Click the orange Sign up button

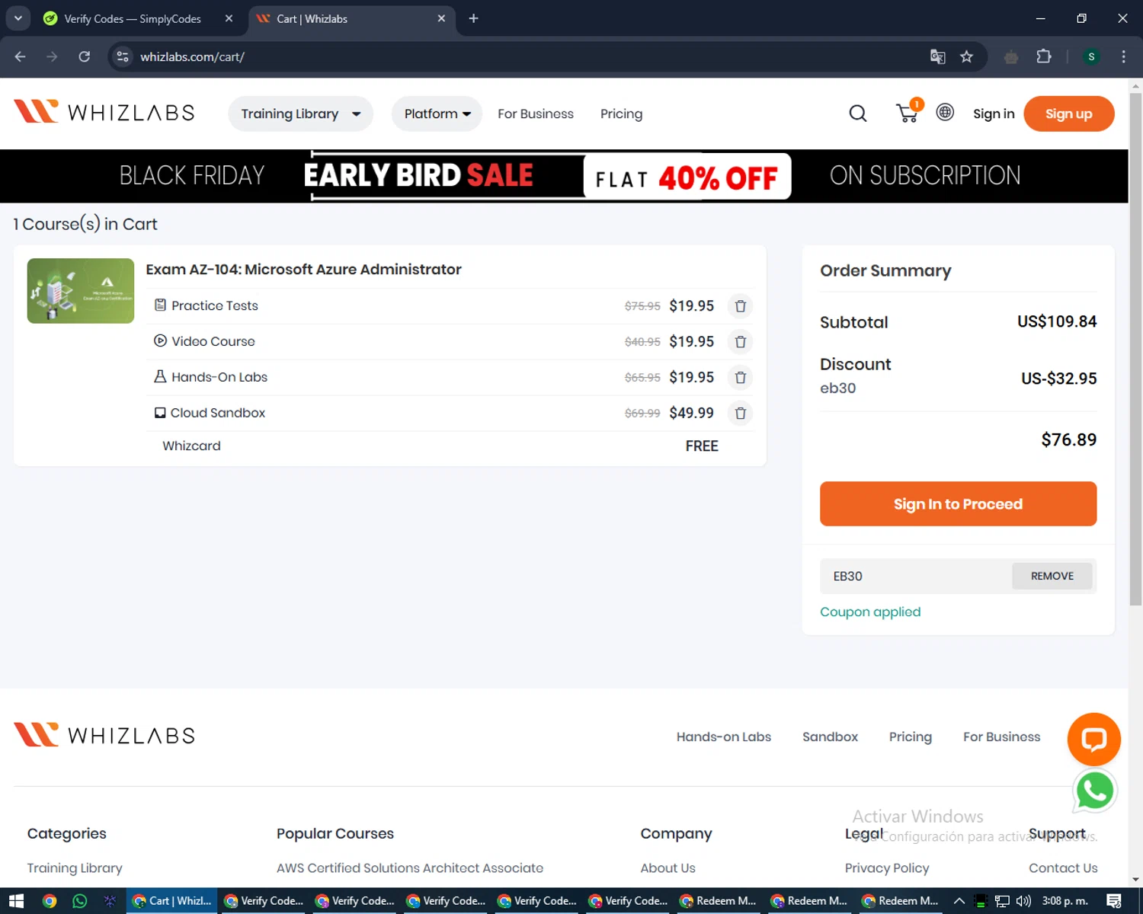click(x=1068, y=113)
